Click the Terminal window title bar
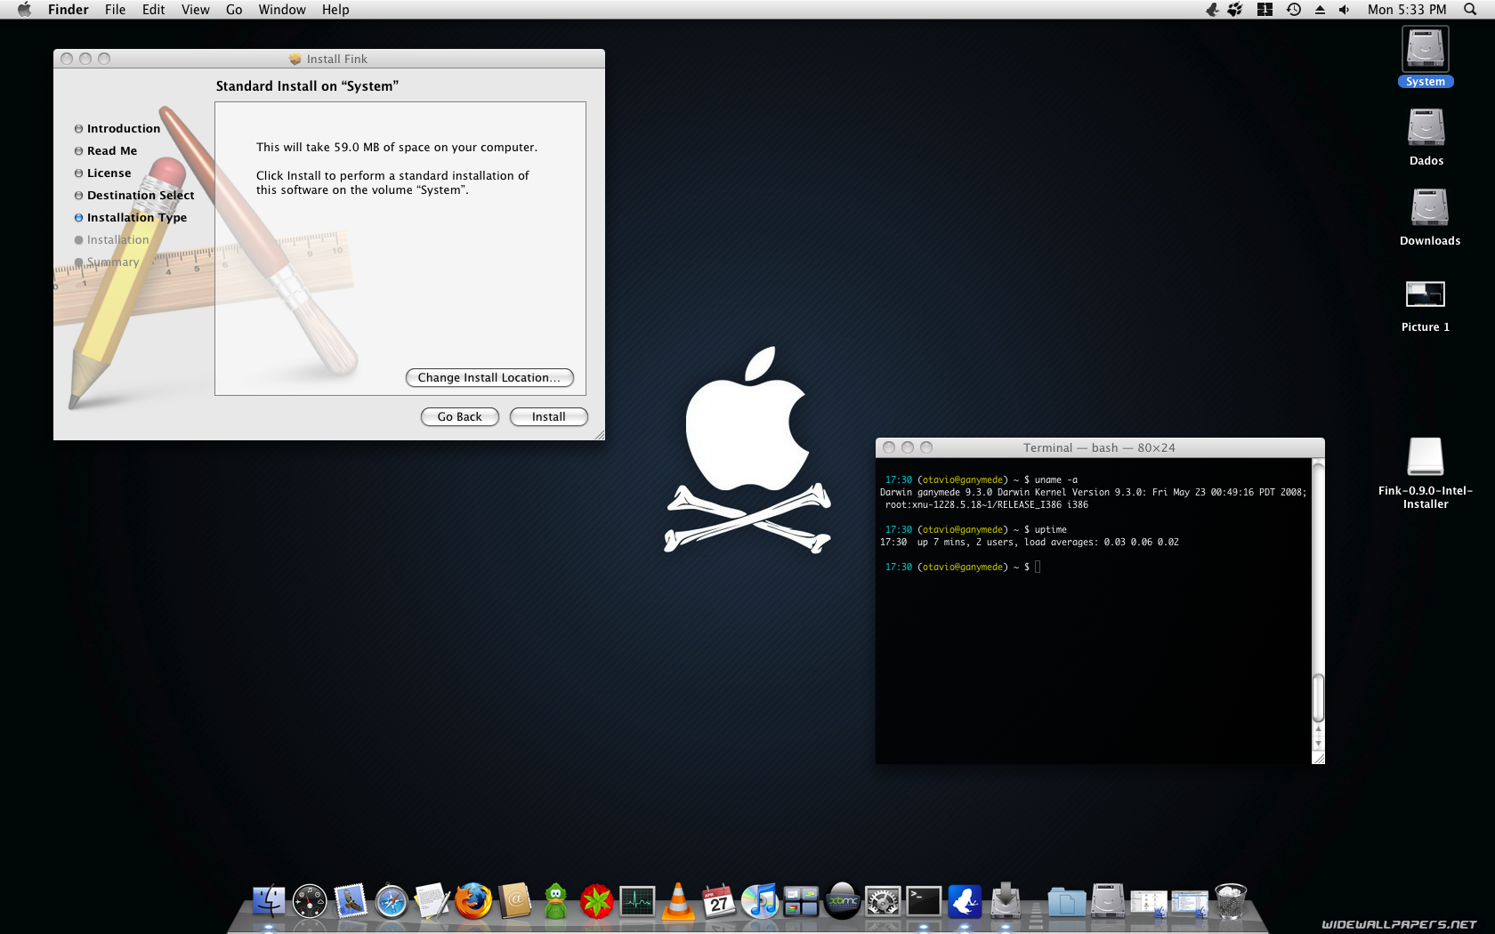This screenshot has width=1495, height=934. point(1100,447)
